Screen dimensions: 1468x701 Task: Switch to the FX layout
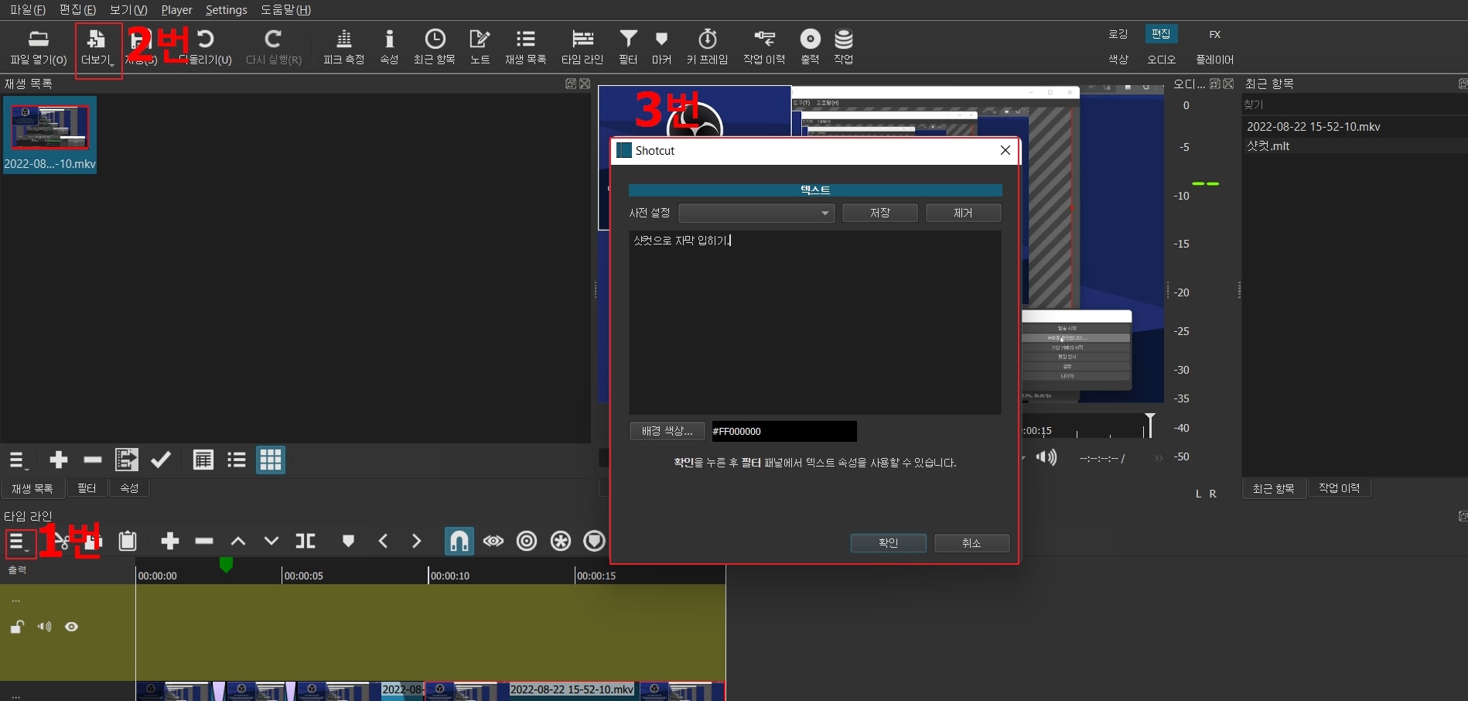click(1215, 34)
